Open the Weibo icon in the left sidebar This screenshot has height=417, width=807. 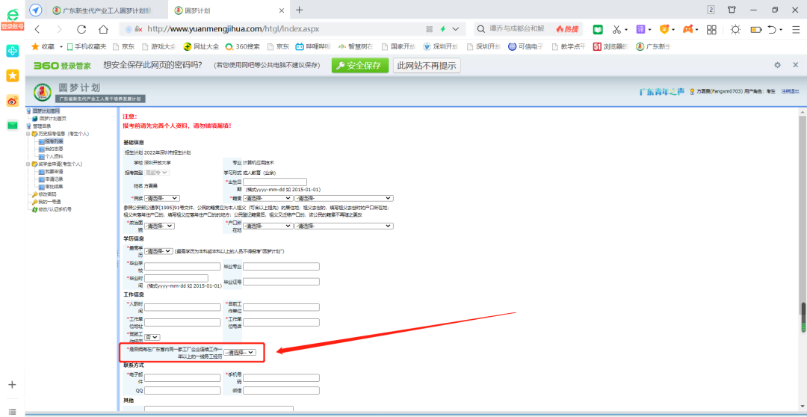pos(12,100)
